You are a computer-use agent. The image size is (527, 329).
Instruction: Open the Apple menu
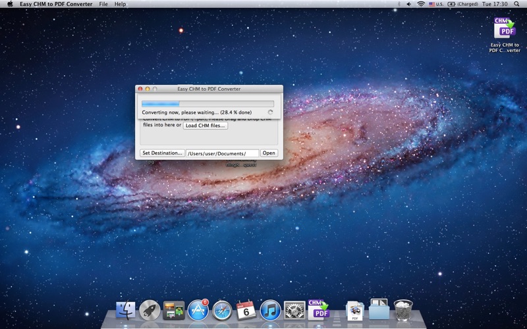click(x=10, y=4)
